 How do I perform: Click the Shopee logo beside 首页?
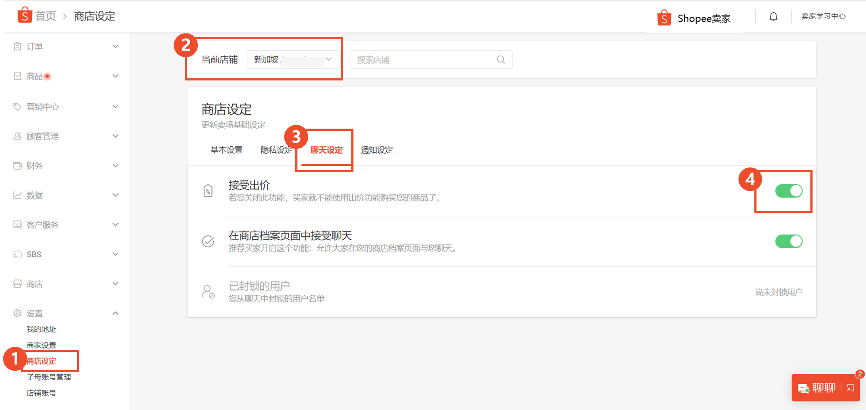coord(25,15)
